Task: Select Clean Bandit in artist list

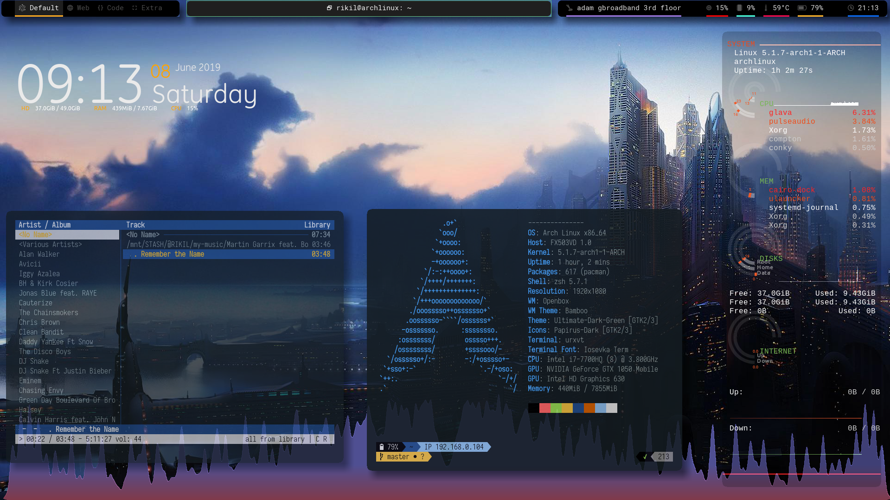Action: (41, 332)
